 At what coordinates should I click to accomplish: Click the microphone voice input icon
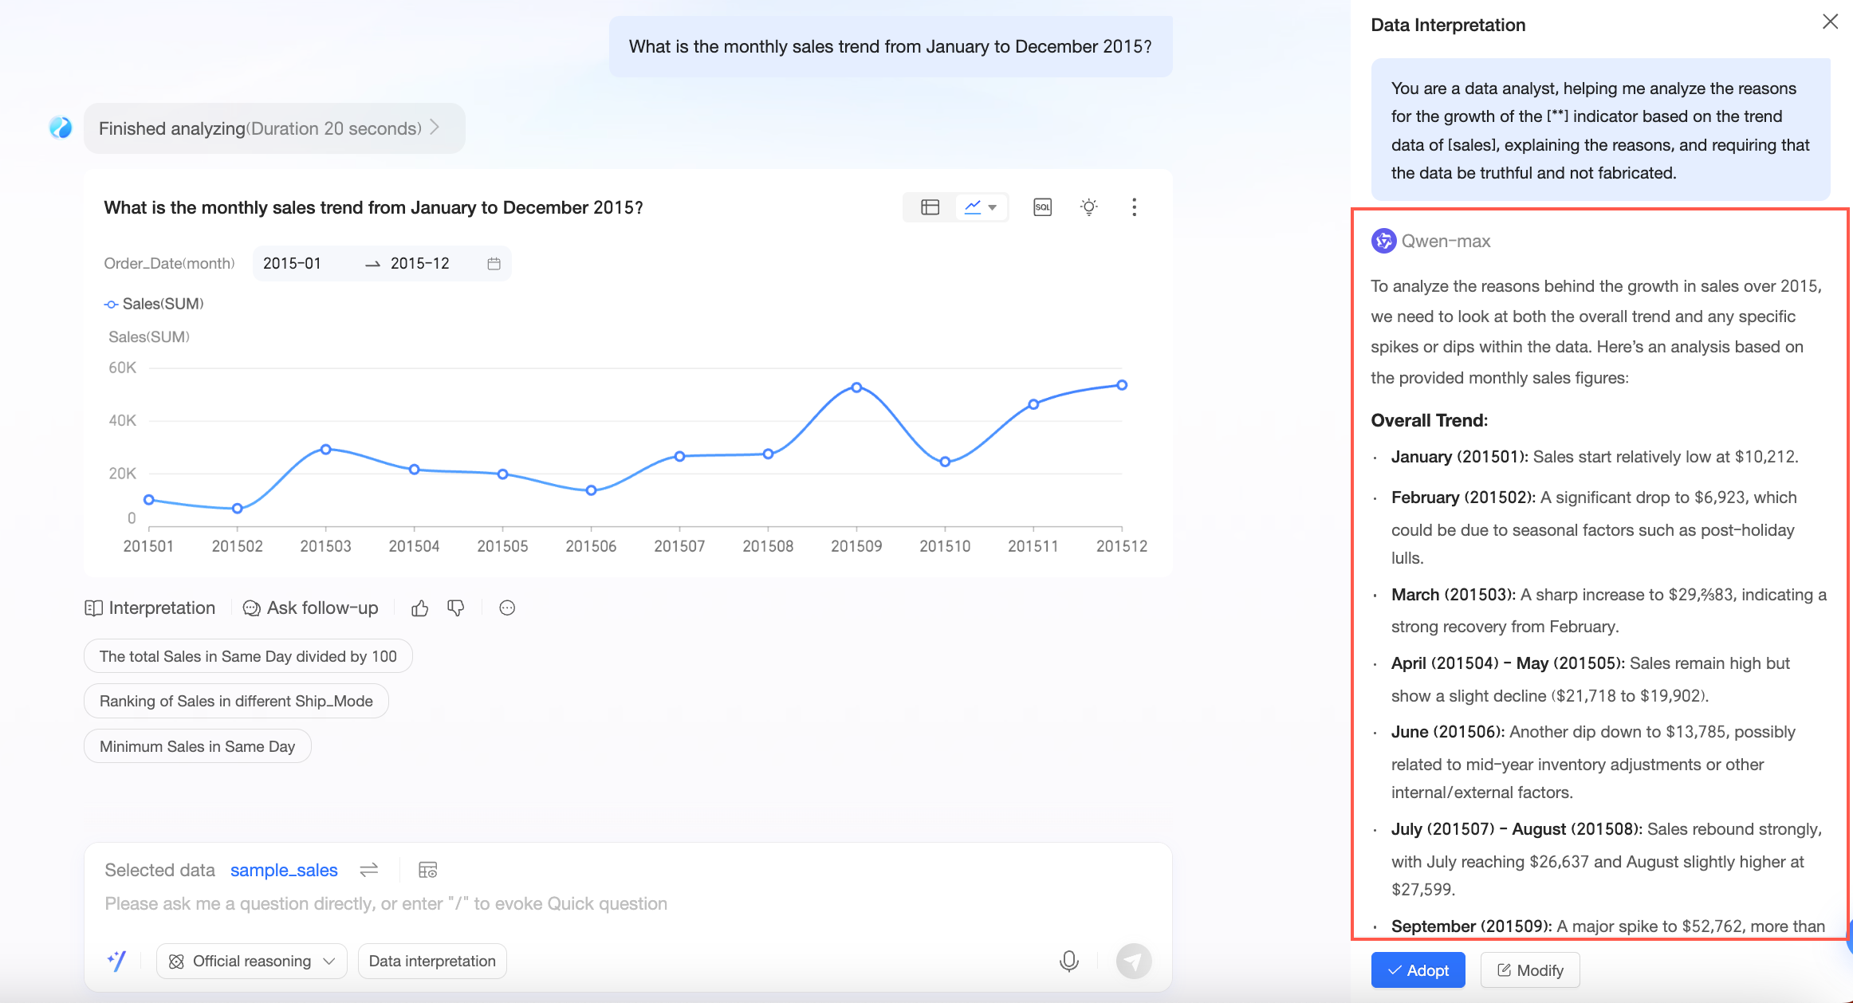pos(1068,961)
